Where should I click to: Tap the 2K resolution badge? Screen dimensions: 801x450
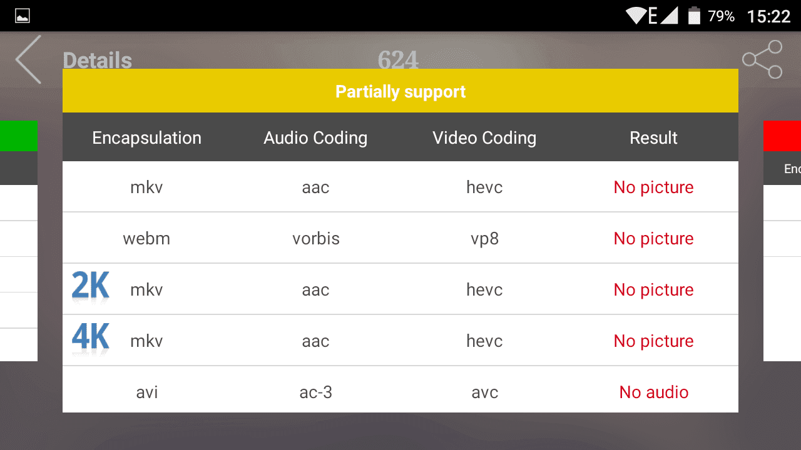point(91,287)
